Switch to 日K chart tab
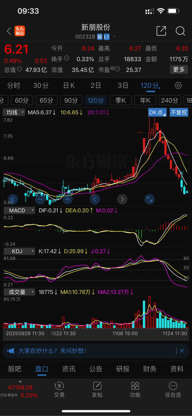The width and height of the screenshot is (192, 416). point(69,86)
